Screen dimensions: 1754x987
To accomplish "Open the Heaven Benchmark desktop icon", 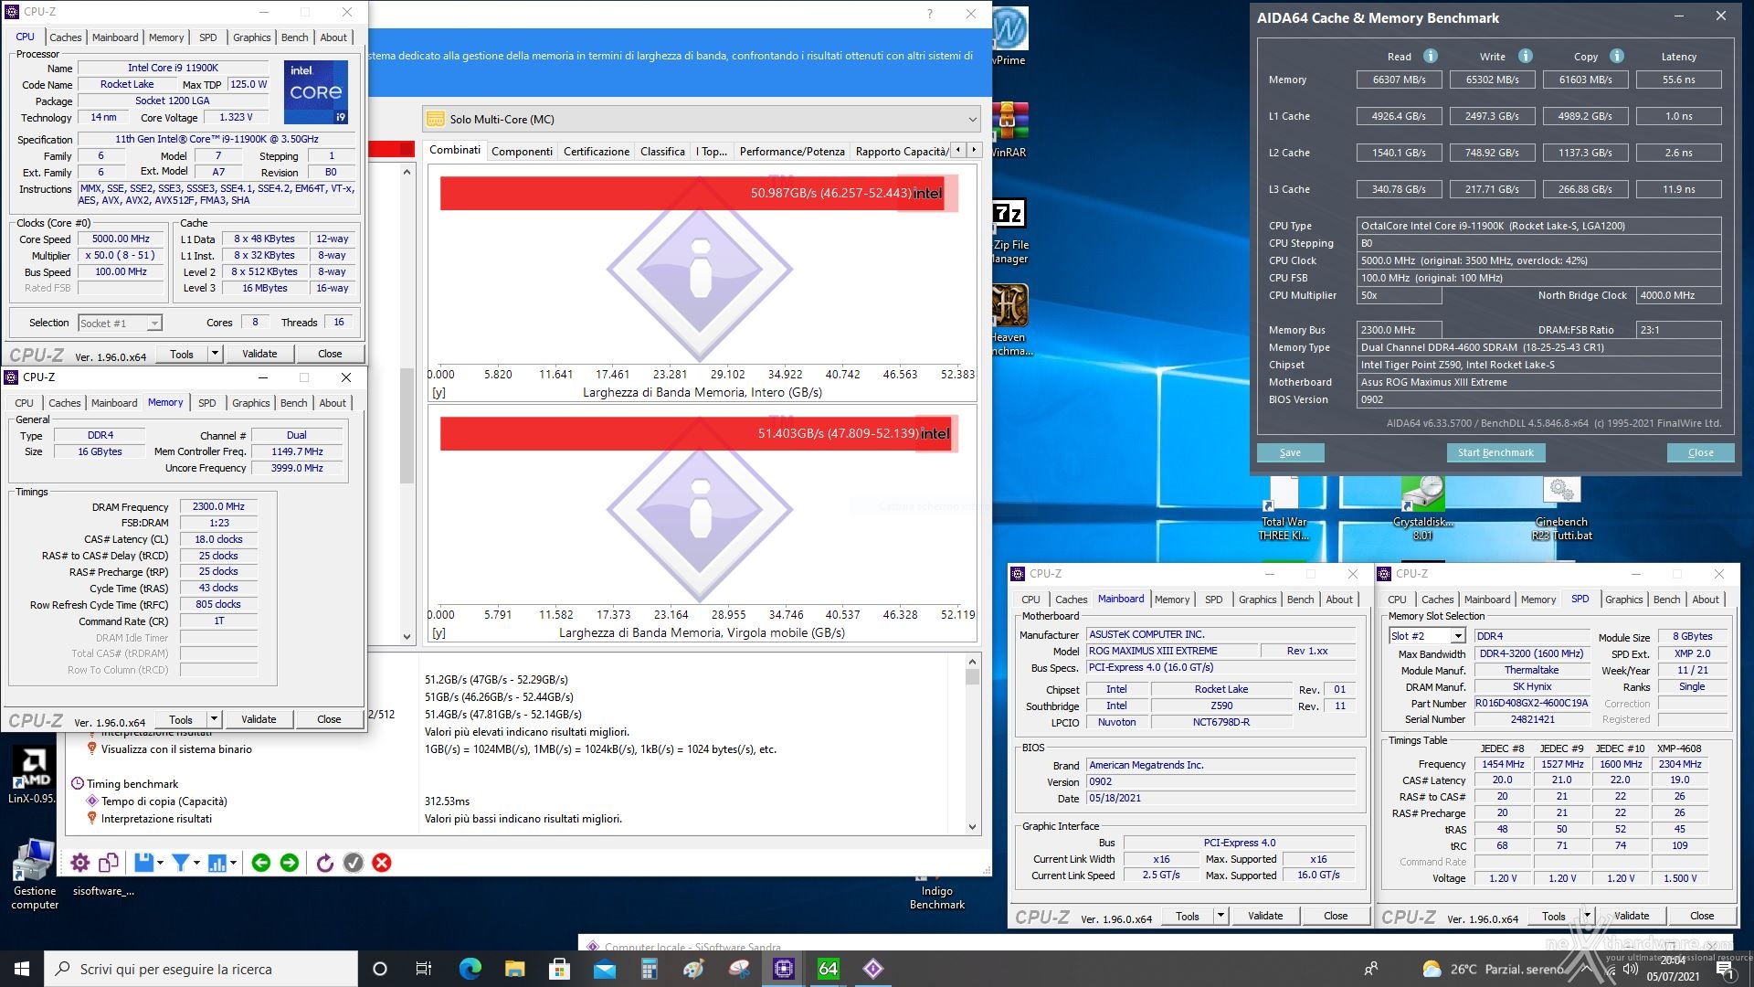I will pos(1010,320).
